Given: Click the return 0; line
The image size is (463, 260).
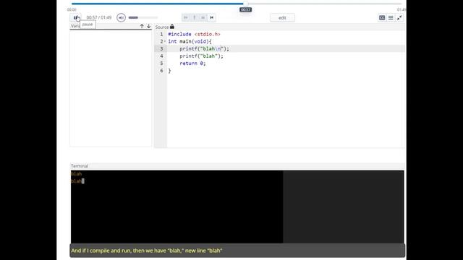Looking at the screenshot, I should point(192,64).
